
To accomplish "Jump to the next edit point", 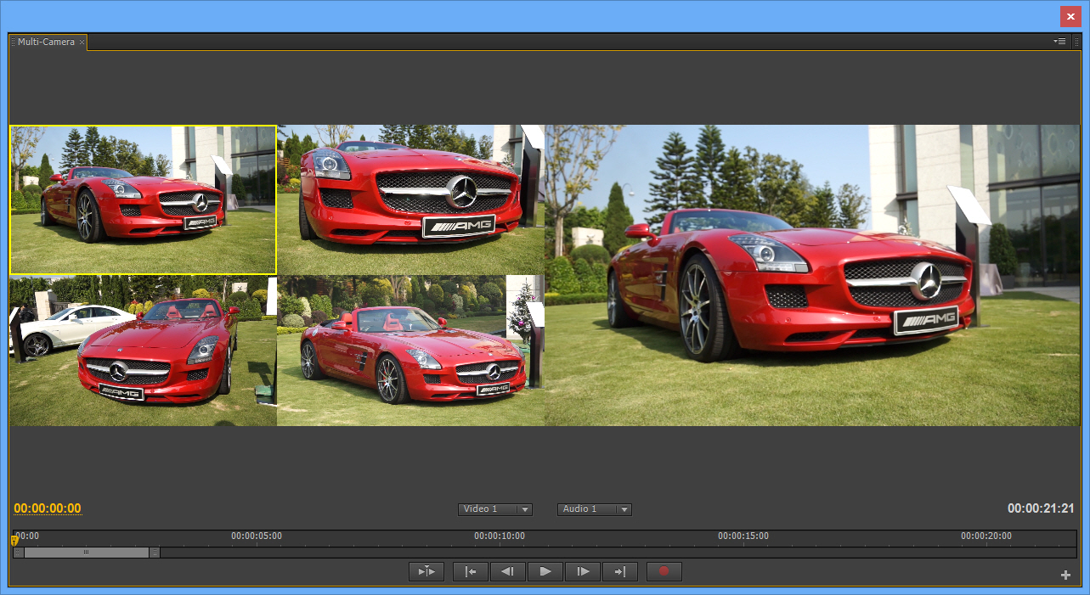I will 620,572.
